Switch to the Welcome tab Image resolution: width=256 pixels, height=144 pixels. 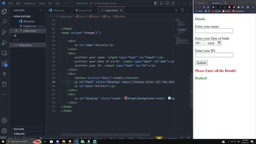click(x=59, y=10)
